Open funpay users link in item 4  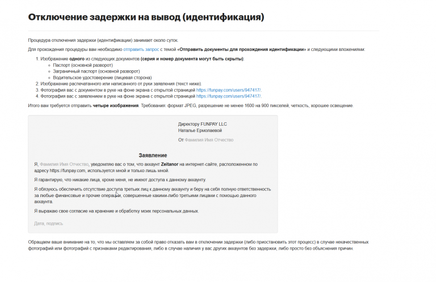(x=228, y=96)
